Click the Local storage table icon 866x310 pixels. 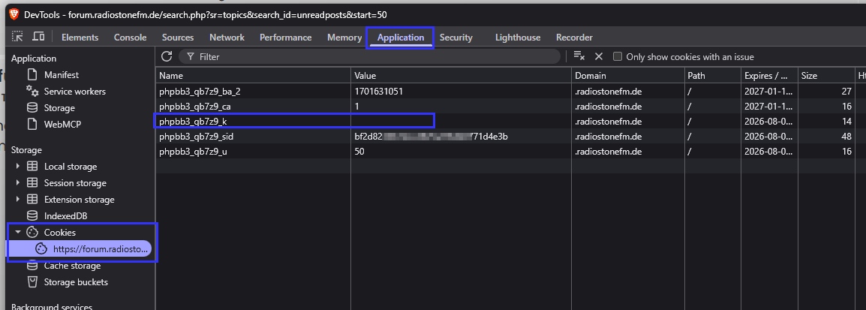pyautogui.click(x=33, y=167)
